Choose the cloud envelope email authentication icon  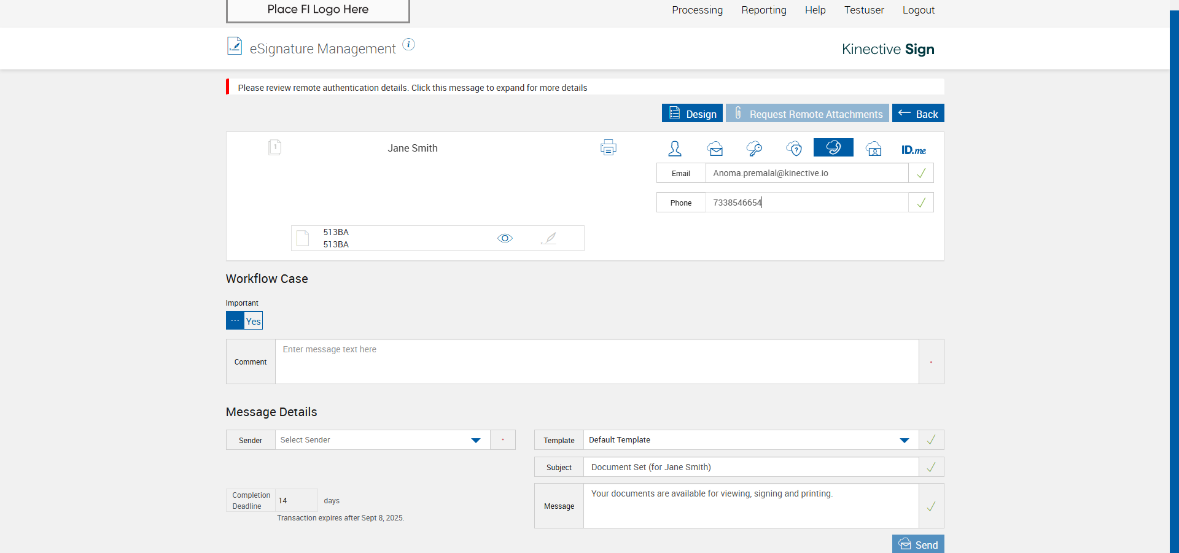[x=715, y=149]
